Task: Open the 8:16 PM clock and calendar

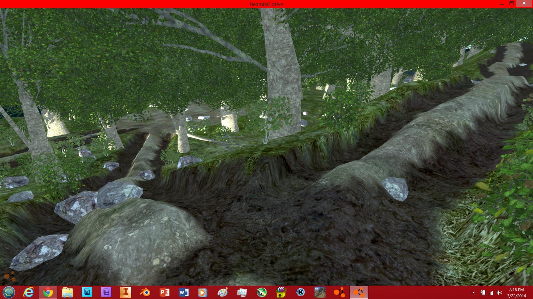Action: point(517,293)
